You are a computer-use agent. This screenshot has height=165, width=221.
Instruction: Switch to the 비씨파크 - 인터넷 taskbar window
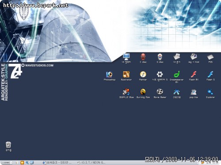[x=57, y=163]
